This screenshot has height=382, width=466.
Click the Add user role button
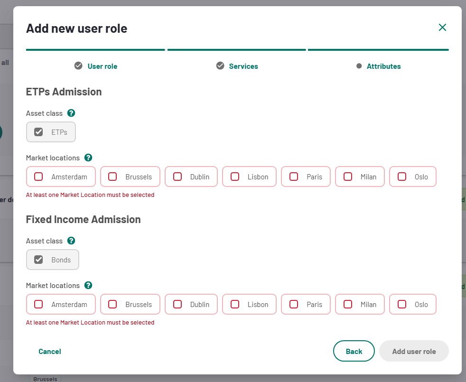click(x=414, y=352)
